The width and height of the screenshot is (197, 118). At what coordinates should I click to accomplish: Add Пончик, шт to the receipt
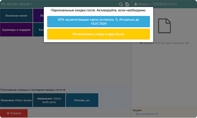pos(82,100)
